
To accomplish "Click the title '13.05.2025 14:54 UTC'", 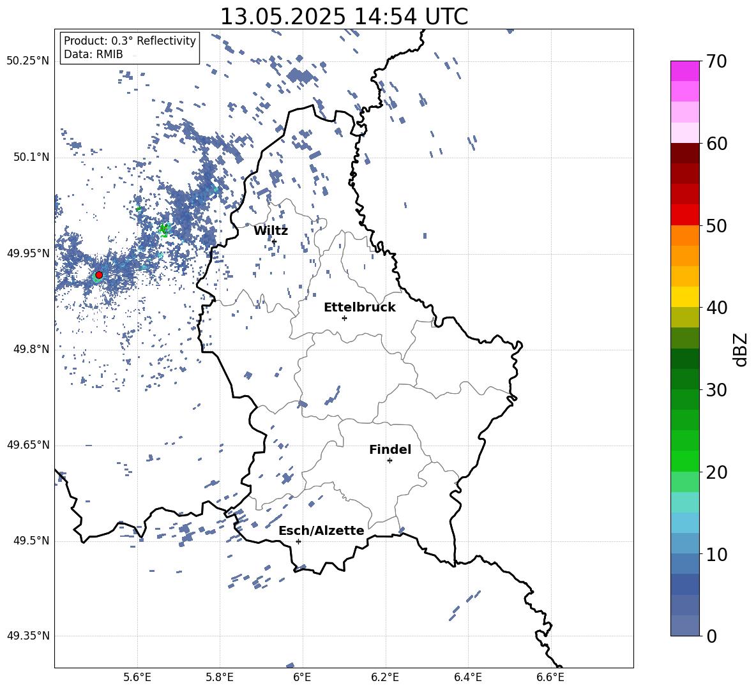I will click(x=344, y=17).
